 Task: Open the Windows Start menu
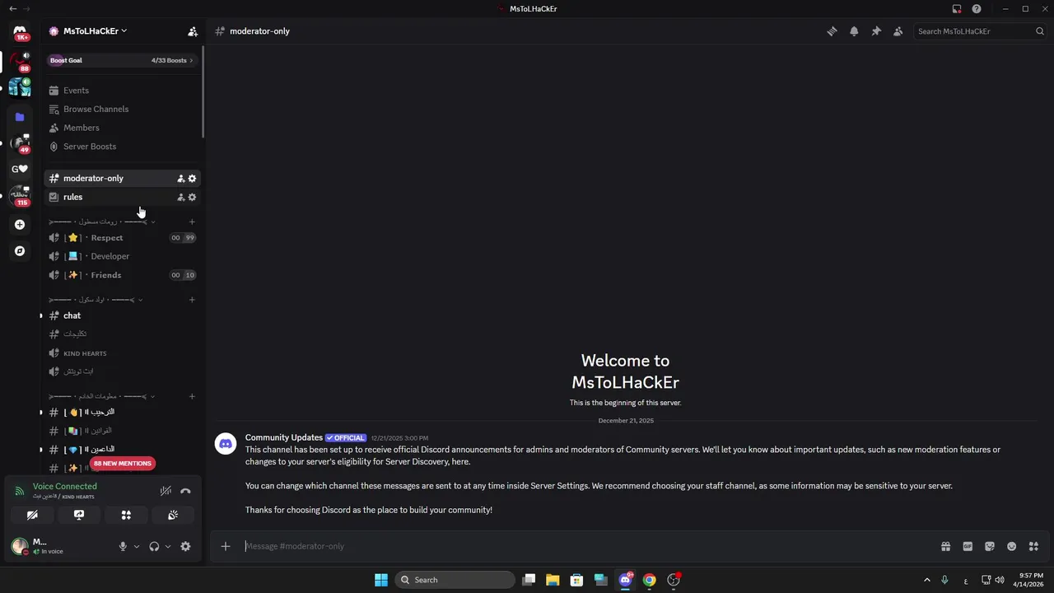tap(381, 580)
